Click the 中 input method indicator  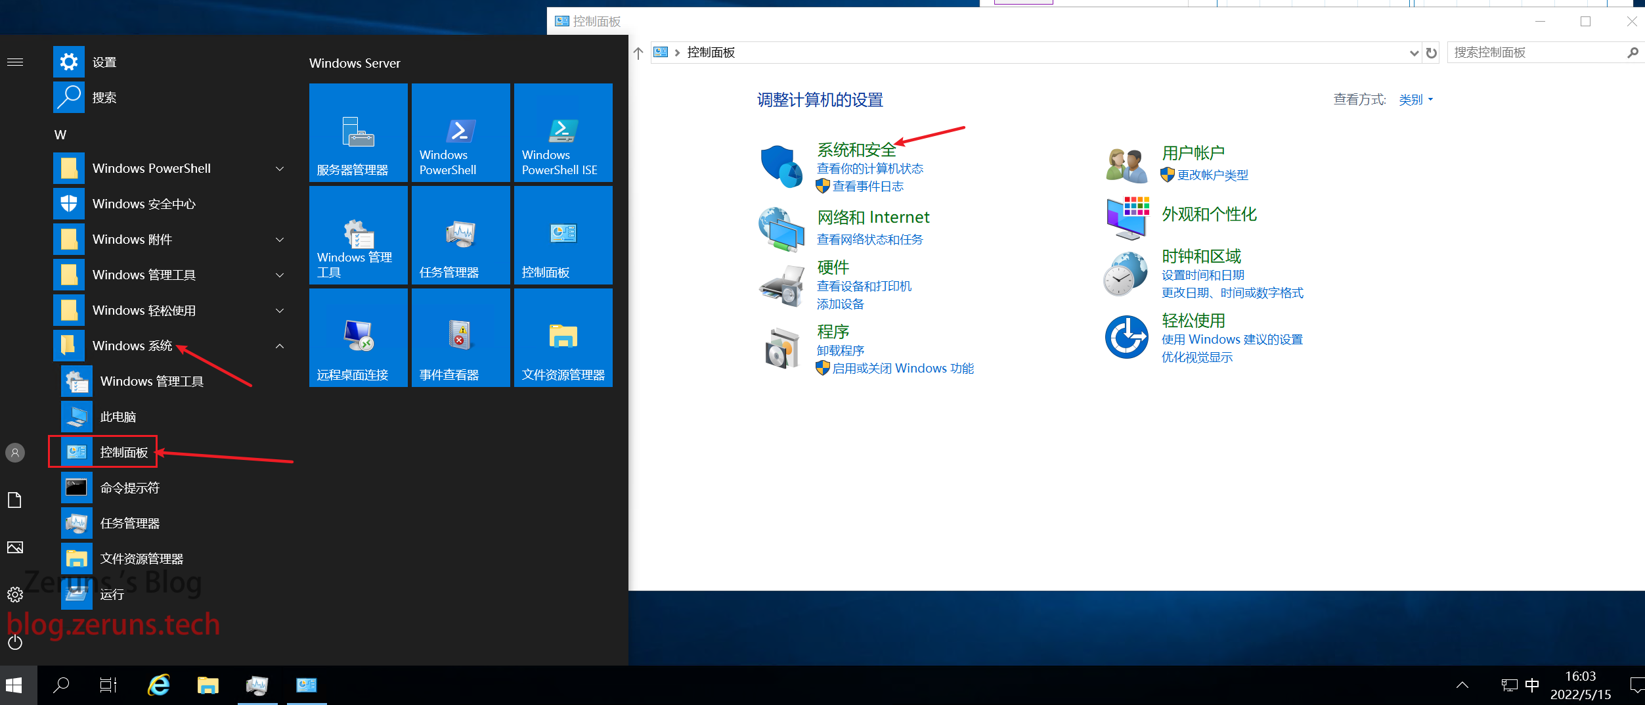(x=1532, y=685)
